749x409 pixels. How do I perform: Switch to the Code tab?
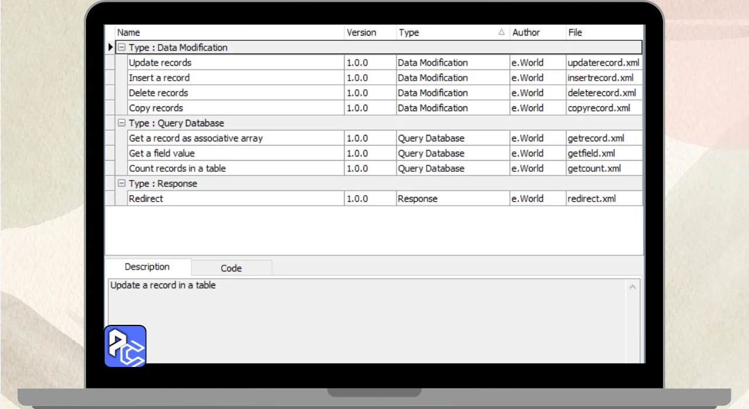tap(231, 268)
